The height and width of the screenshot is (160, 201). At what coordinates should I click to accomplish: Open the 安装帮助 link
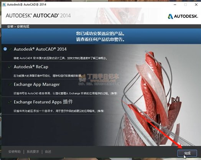[x=14, y=152]
